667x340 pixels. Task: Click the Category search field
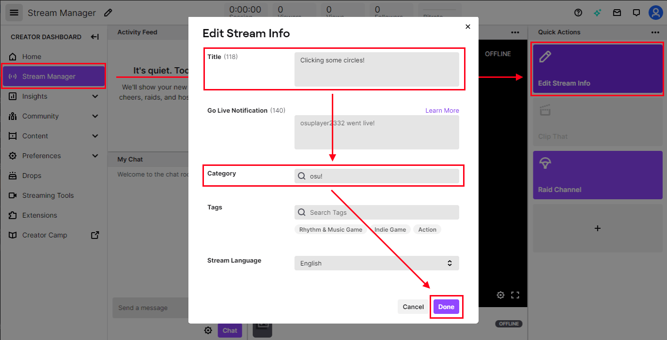[377, 176]
